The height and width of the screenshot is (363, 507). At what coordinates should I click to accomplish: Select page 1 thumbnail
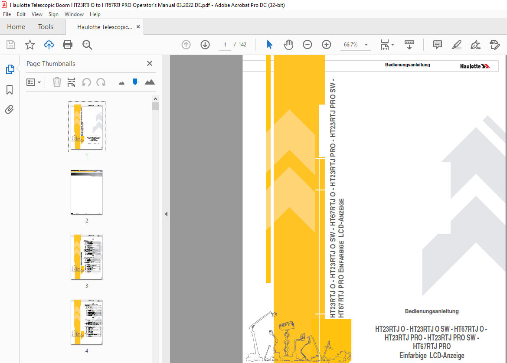[87, 127]
